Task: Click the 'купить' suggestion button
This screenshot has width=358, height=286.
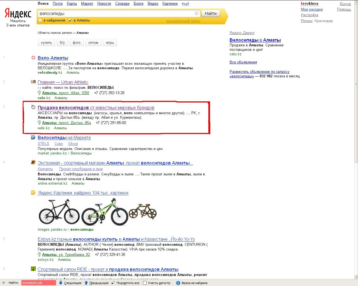Action: click(x=46, y=43)
